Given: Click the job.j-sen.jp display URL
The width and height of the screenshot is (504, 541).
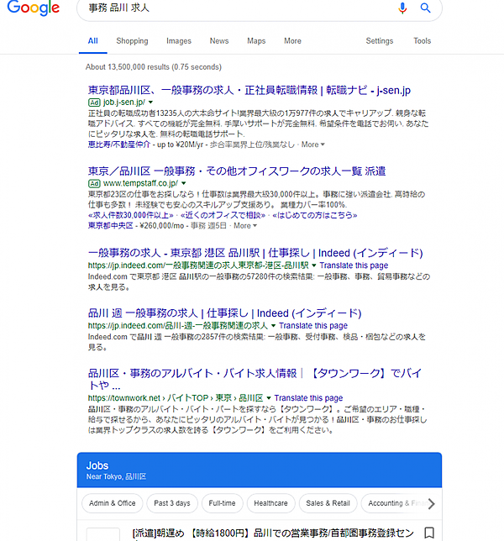Looking at the screenshot, I should point(124,102).
